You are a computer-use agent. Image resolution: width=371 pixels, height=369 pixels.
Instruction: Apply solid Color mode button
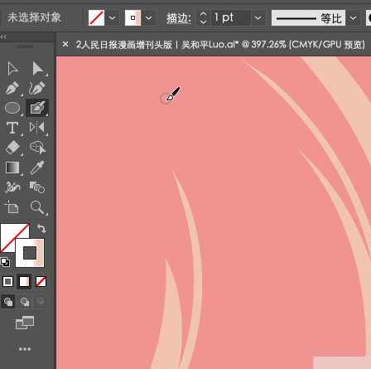(7, 282)
